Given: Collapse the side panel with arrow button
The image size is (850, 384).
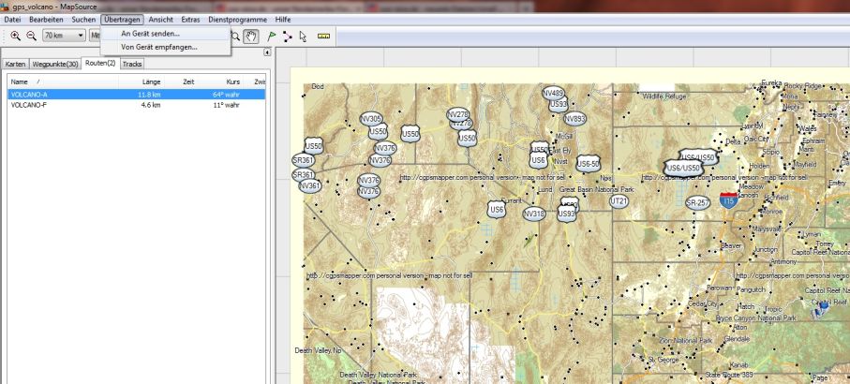Looking at the screenshot, I should [267, 52].
